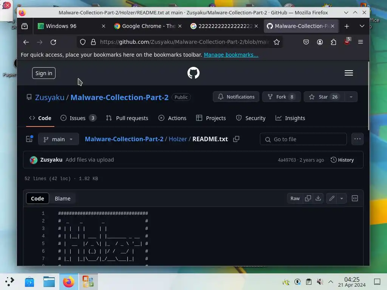This screenshot has height=290, width=387.
Task: Switch to Blame view
Action: (x=62, y=199)
